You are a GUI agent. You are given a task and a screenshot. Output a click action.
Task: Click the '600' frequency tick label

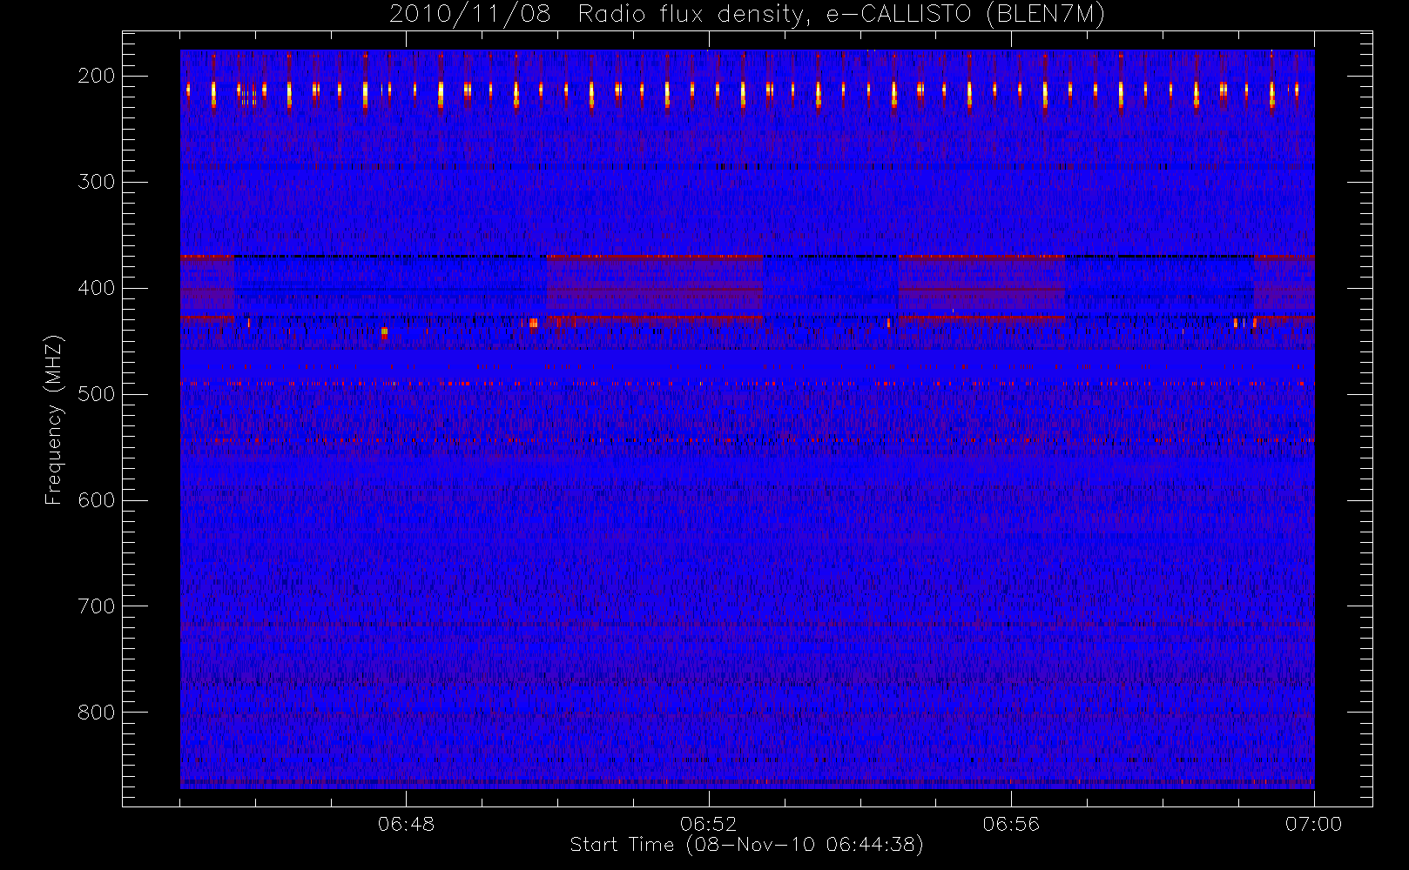[x=96, y=500]
